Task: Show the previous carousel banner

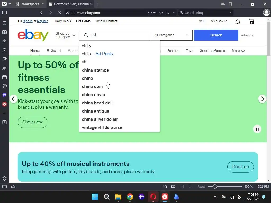Action: [x=13, y=99]
